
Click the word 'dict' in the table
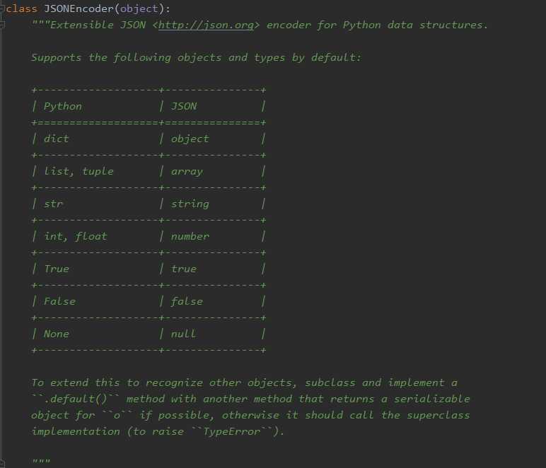pyautogui.click(x=57, y=139)
